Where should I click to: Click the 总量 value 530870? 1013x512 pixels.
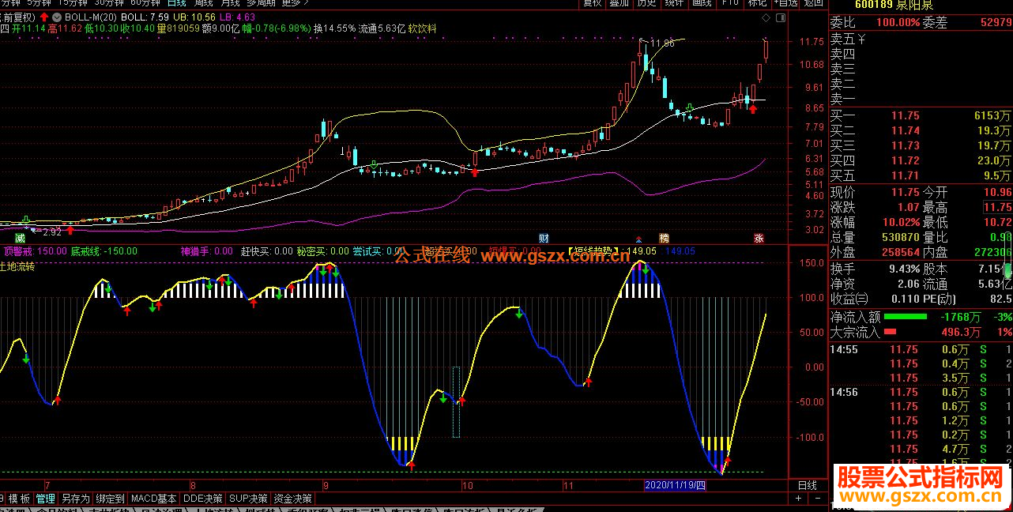point(900,237)
